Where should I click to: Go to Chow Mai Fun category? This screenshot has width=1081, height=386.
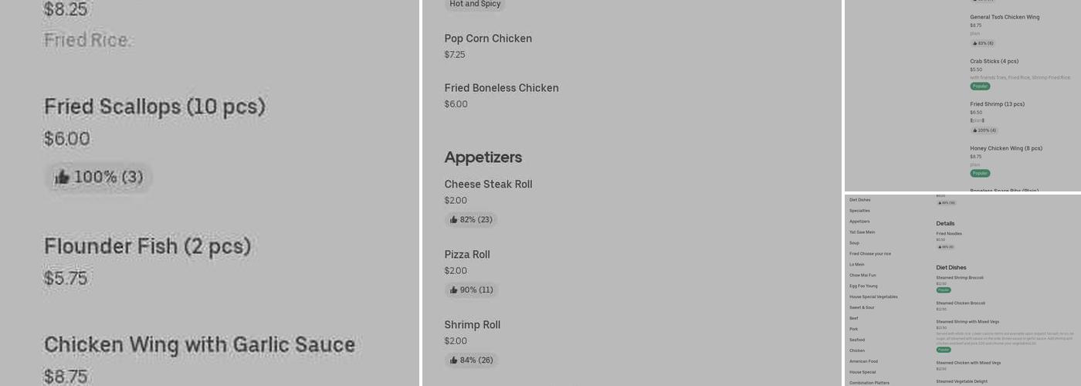point(862,275)
